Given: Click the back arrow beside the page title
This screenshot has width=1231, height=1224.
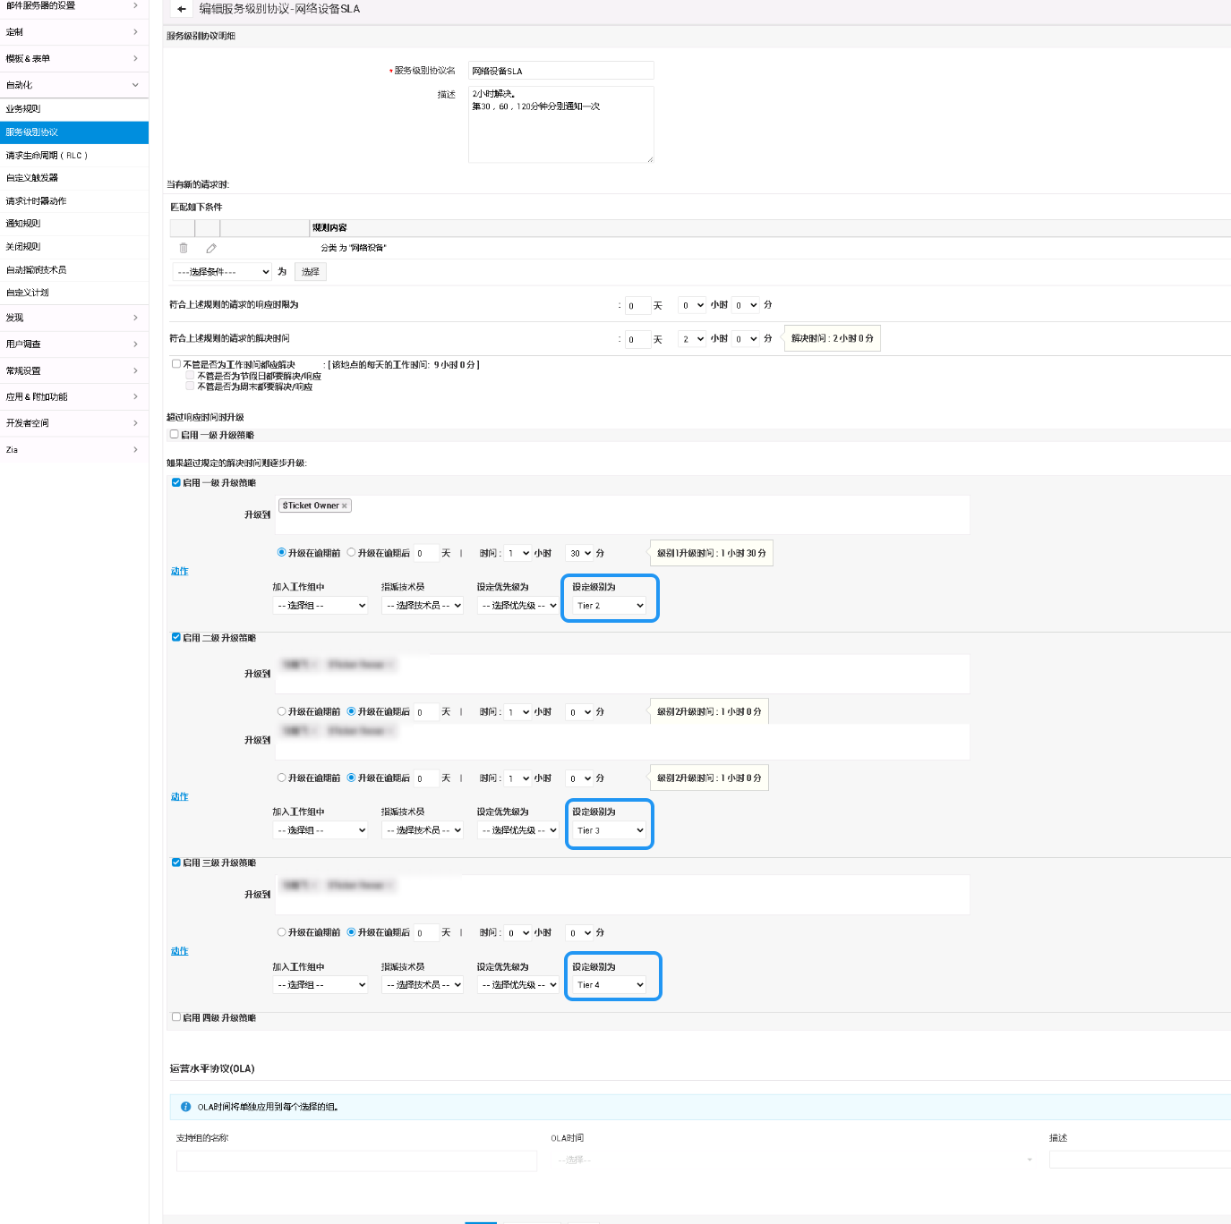Looking at the screenshot, I should (x=181, y=9).
